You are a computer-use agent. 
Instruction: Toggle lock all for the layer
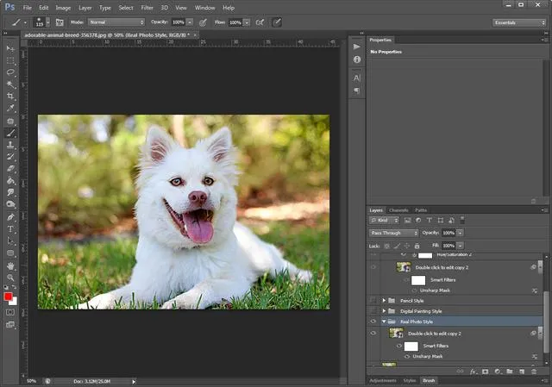[x=417, y=246]
